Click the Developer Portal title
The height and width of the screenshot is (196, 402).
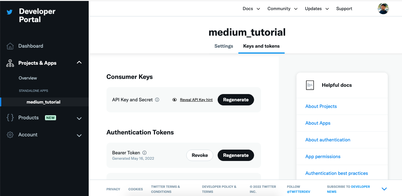(x=37, y=15)
